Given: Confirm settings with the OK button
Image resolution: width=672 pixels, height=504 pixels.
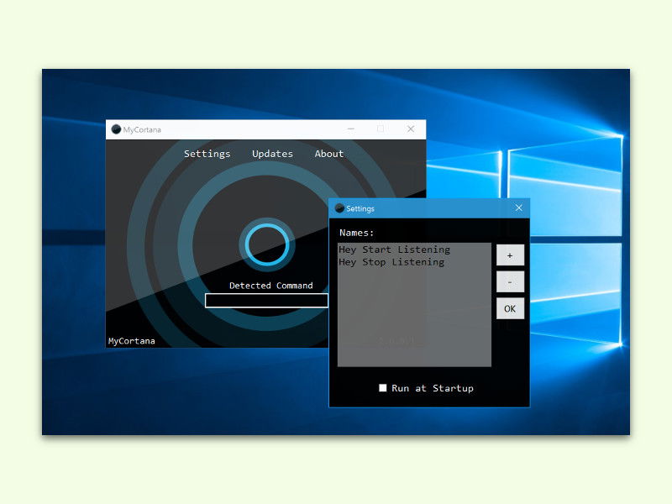Looking at the screenshot, I should click(x=510, y=308).
